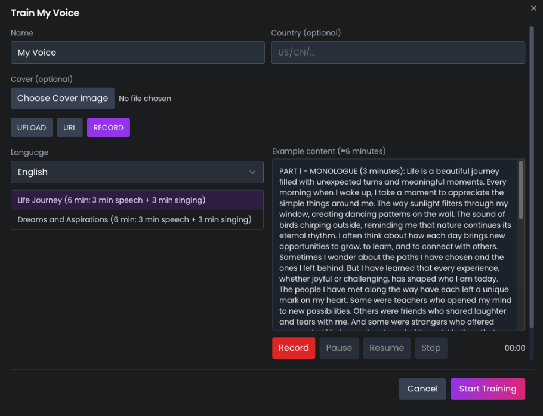Viewport: 543px width, 416px height.
Task: Click the Name input field
Action: [137, 53]
